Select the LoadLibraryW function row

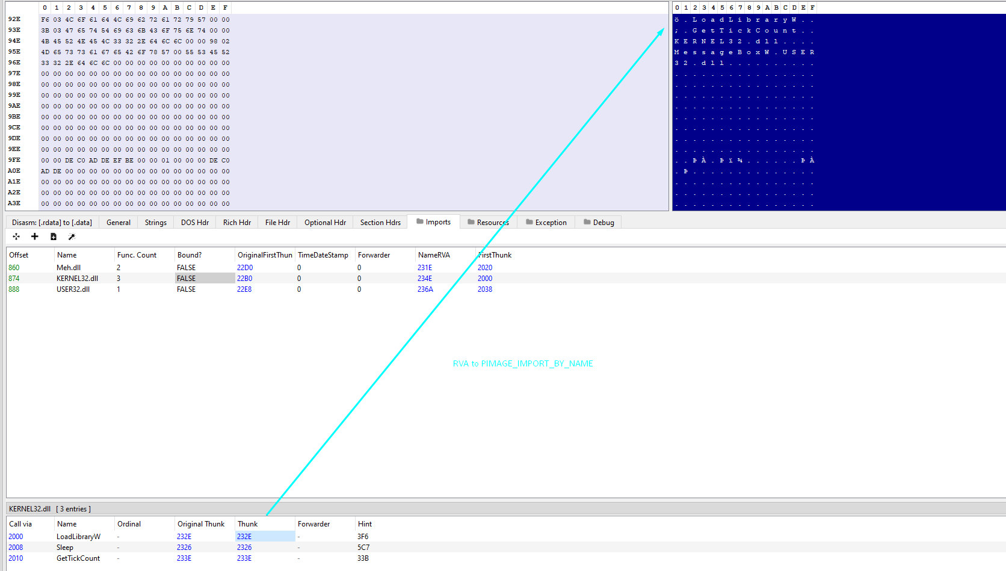[505, 537]
